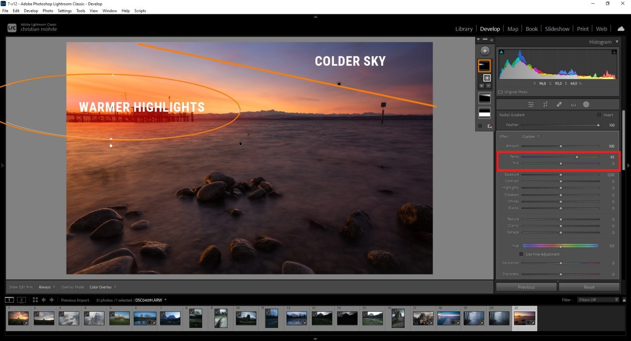This screenshot has height=341, width=631.
Task: Switch to the Slideshow module
Action: click(x=557, y=29)
